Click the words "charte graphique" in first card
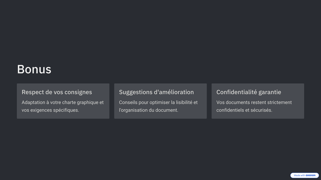Image resolution: width=321 pixels, height=180 pixels. tap(80, 102)
